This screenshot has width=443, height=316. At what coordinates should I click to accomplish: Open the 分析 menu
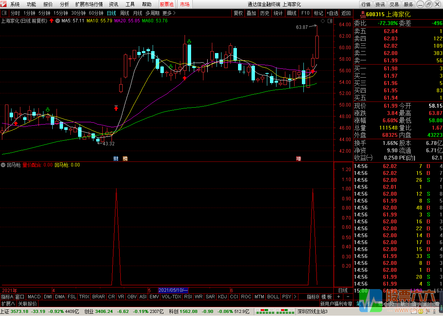[x=65, y=4]
